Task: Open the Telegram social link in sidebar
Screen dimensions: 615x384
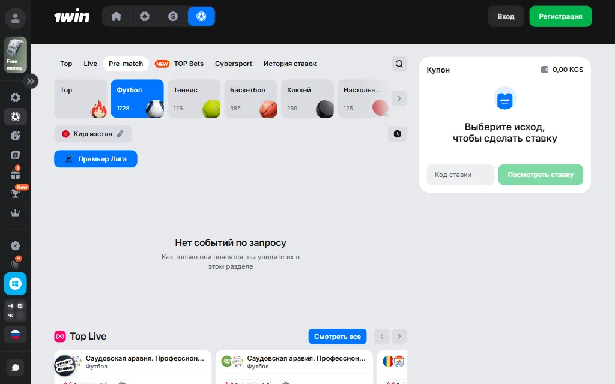Action: coord(11,306)
